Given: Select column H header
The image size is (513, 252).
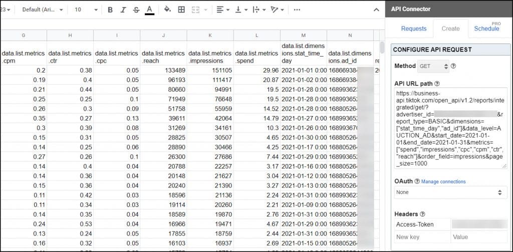Looking at the screenshot, I should [x=70, y=35].
